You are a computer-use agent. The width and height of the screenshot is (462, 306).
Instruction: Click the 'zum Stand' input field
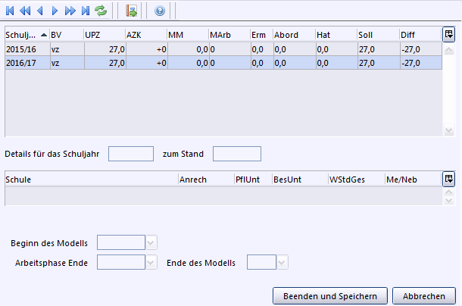[x=237, y=154]
